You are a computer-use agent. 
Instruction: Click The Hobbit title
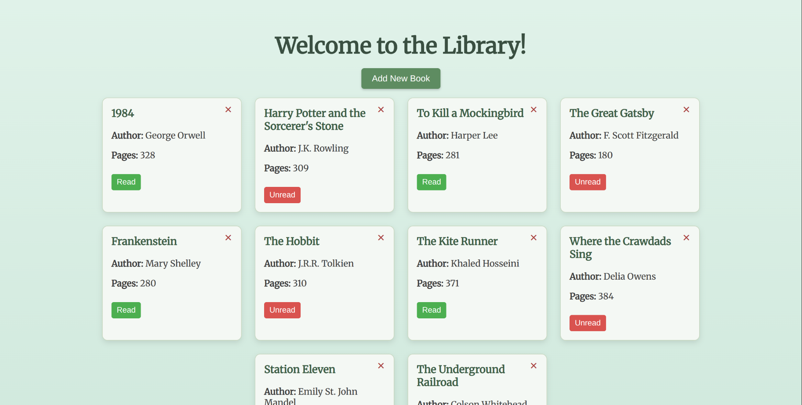click(292, 241)
